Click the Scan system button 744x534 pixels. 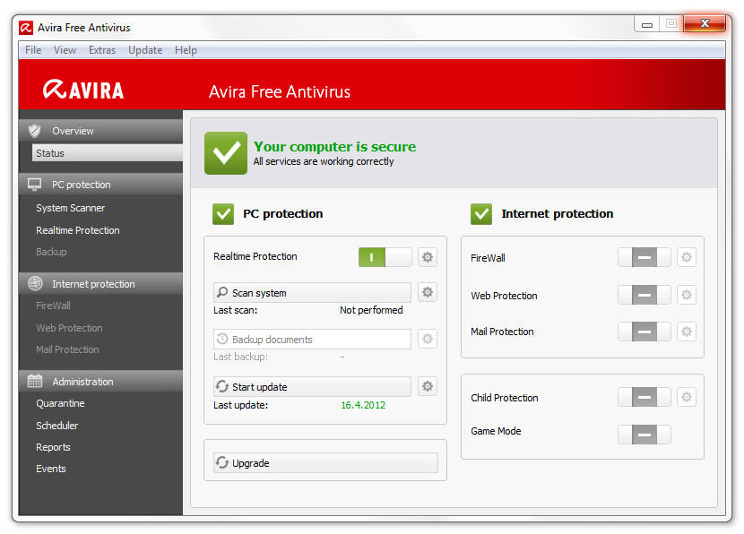[x=312, y=293]
